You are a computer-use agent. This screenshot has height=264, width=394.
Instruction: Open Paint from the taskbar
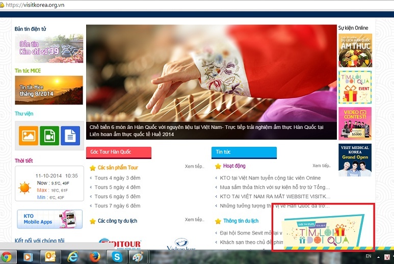tap(139, 257)
